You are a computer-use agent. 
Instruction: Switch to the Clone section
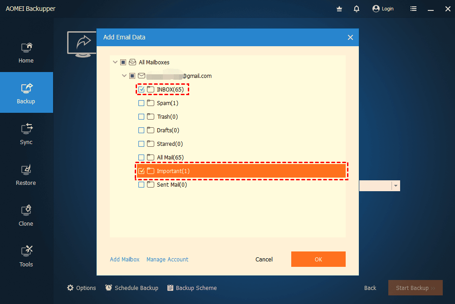coord(26,215)
